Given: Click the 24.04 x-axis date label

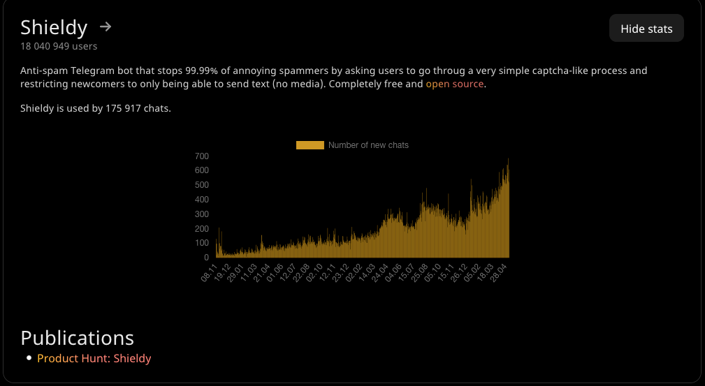Looking at the screenshot, I should coord(379,273).
